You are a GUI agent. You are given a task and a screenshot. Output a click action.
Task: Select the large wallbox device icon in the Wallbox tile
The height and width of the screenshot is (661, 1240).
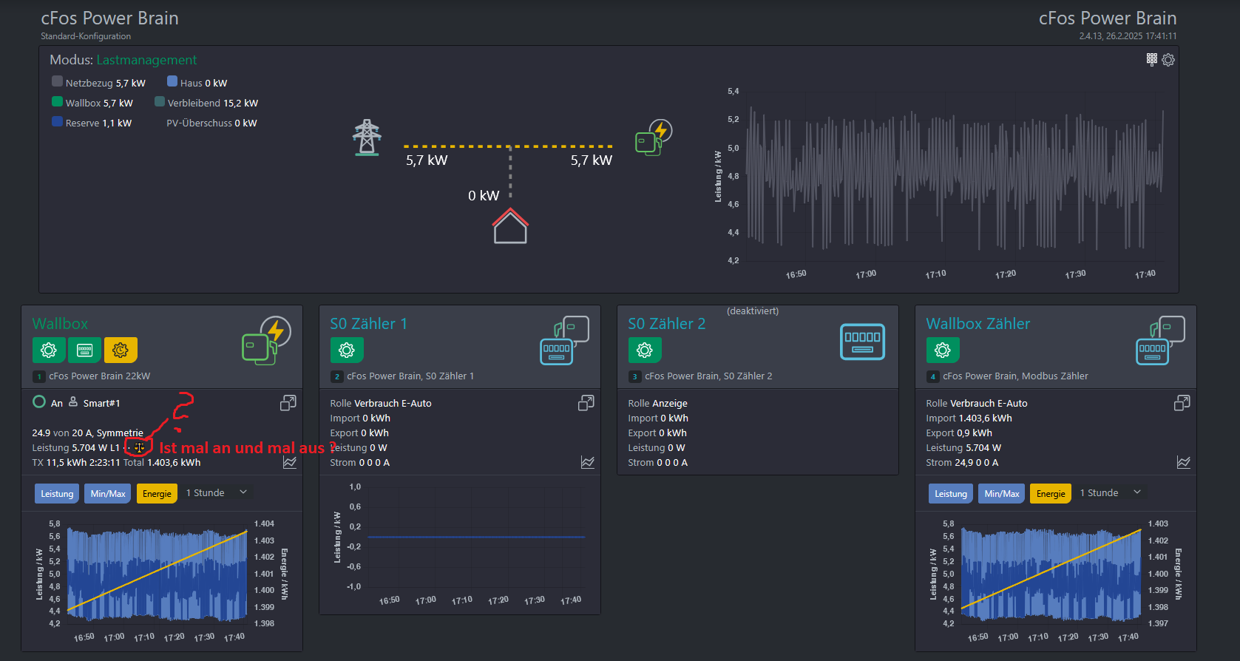[266, 341]
